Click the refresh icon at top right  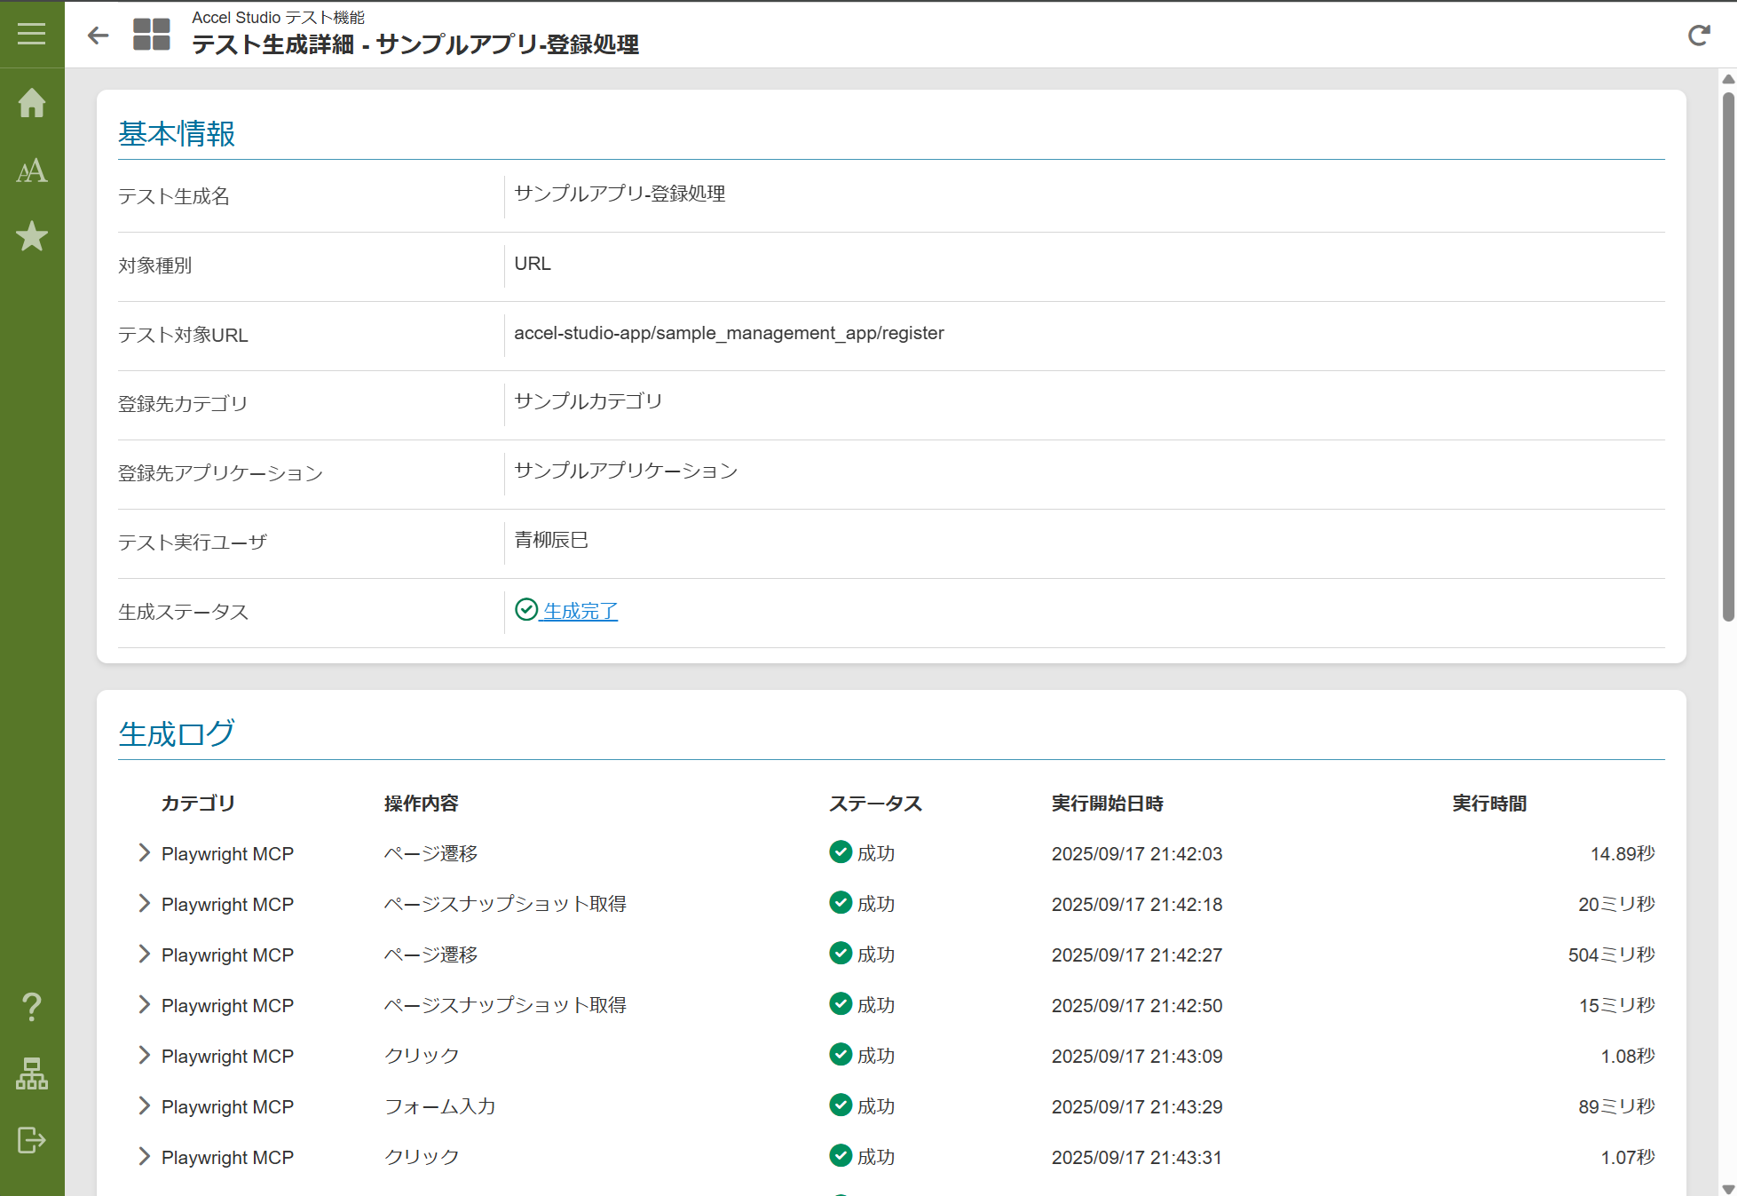click(1698, 36)
